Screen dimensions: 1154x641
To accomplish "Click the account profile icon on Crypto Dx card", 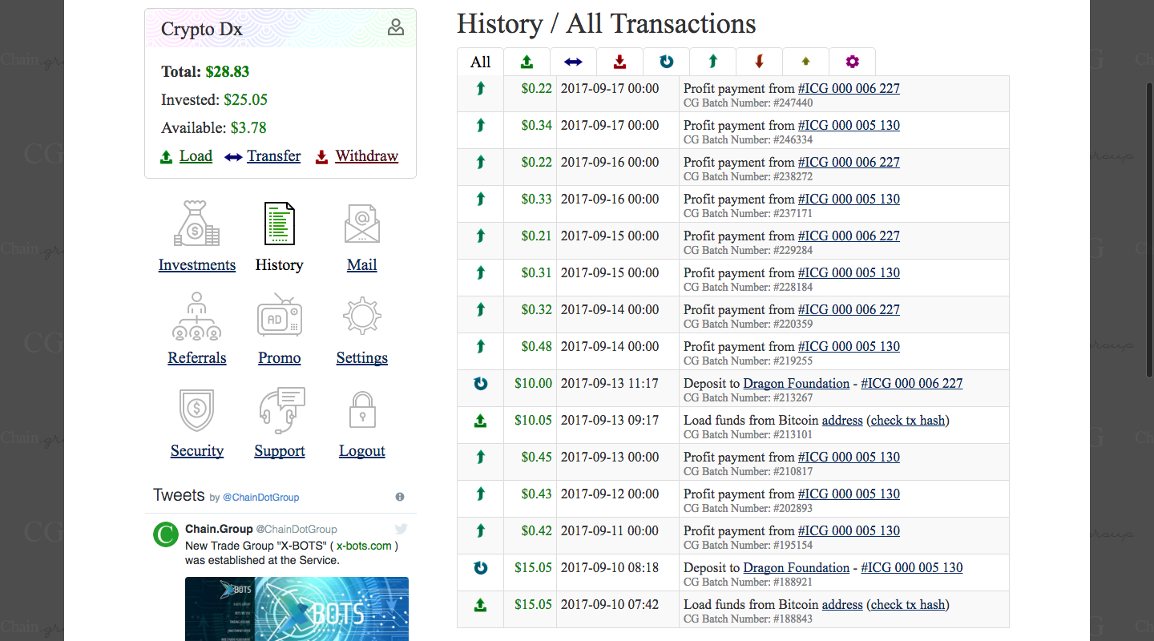I will tap(395, 26).
